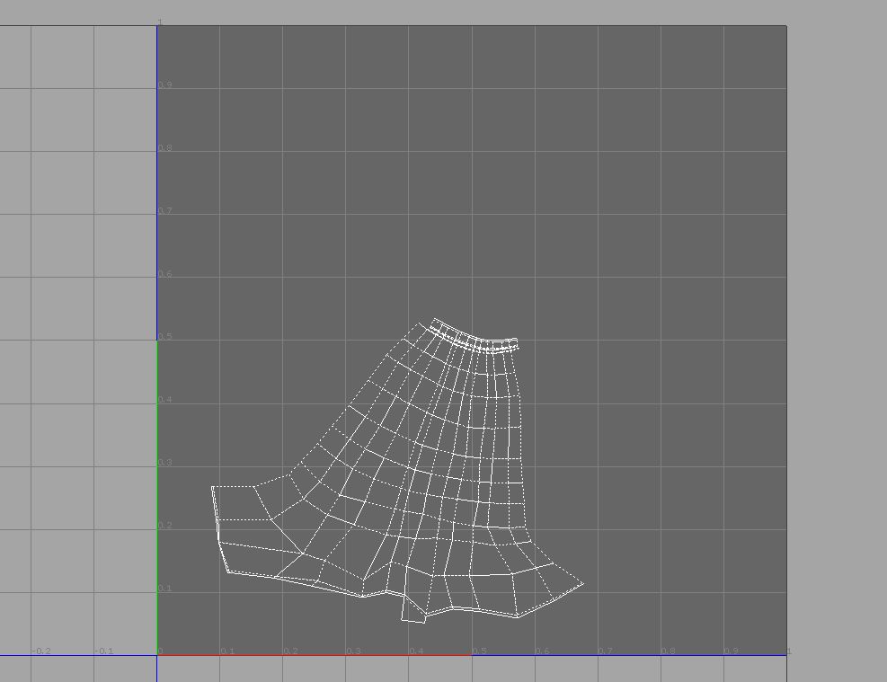Click the 0.9 label on the vertical axis
Image resolution: width=887 pixels, height=682 pixels.
pyautogui.click(x=165, y=84)
